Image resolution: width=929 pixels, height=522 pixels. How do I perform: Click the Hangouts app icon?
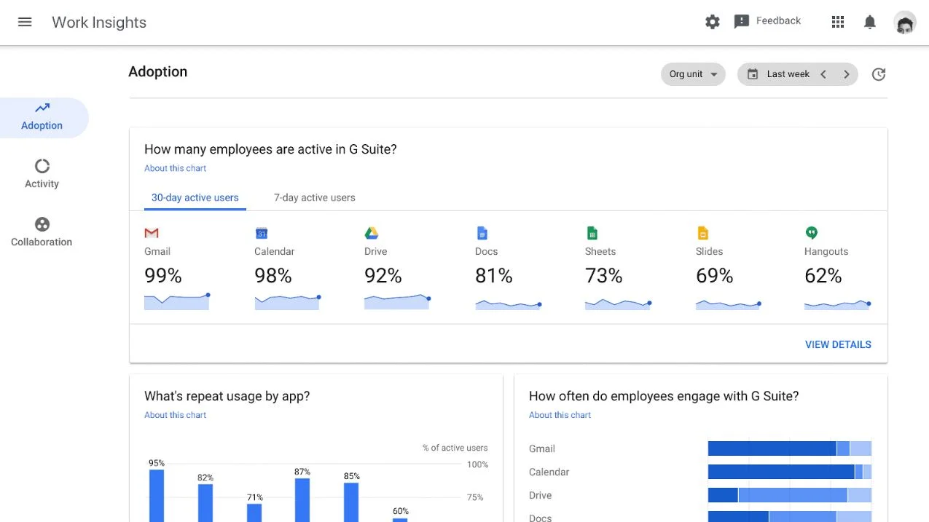click(x=812, y=233)
